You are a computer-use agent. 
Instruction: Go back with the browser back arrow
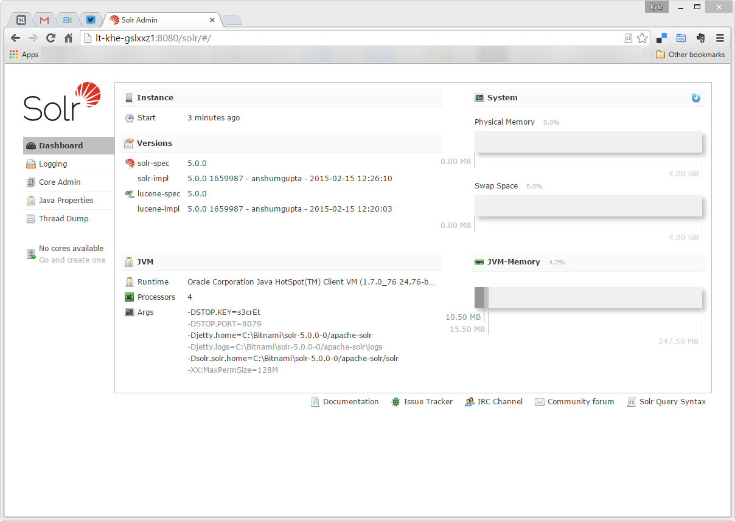coord(16,38)
